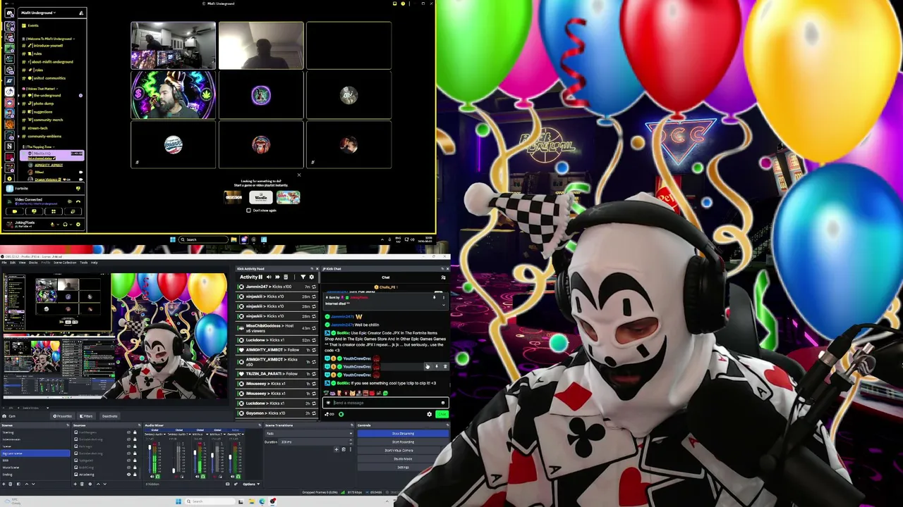Open Start menu on bottom taskbar
The width and height of the screenshot is (903, 507).
178,501
